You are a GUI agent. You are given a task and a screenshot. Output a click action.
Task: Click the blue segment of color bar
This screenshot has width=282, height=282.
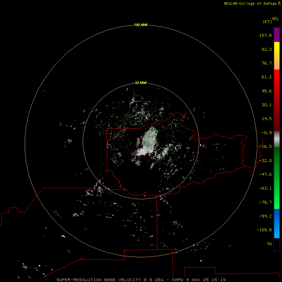point(277,223)
